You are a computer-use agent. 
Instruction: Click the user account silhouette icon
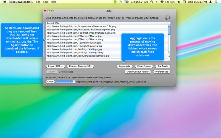211,2
